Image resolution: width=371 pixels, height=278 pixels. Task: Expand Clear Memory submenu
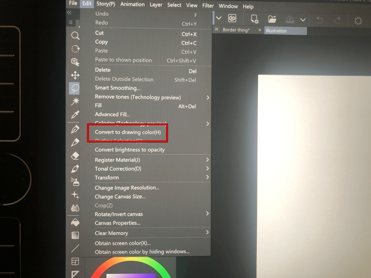[x=207, y=232]
